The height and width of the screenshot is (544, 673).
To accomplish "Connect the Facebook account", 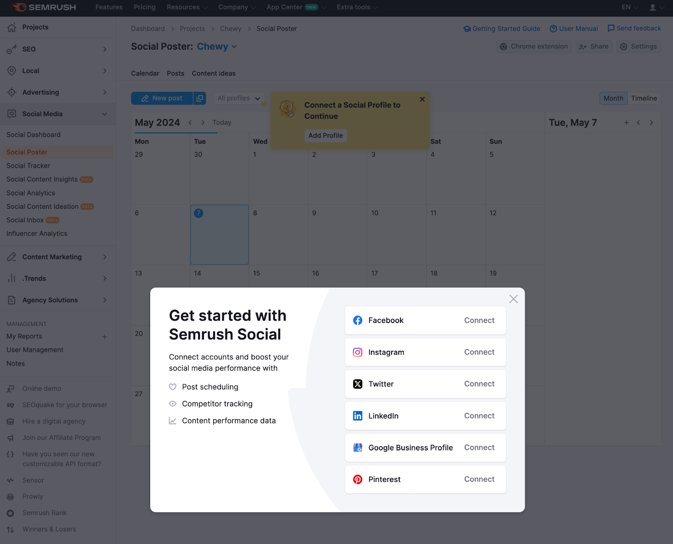I will click(x=479, y=321).
